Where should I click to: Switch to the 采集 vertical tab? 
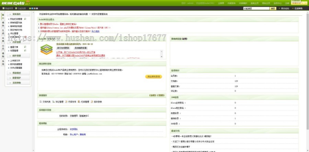(3, 39)
